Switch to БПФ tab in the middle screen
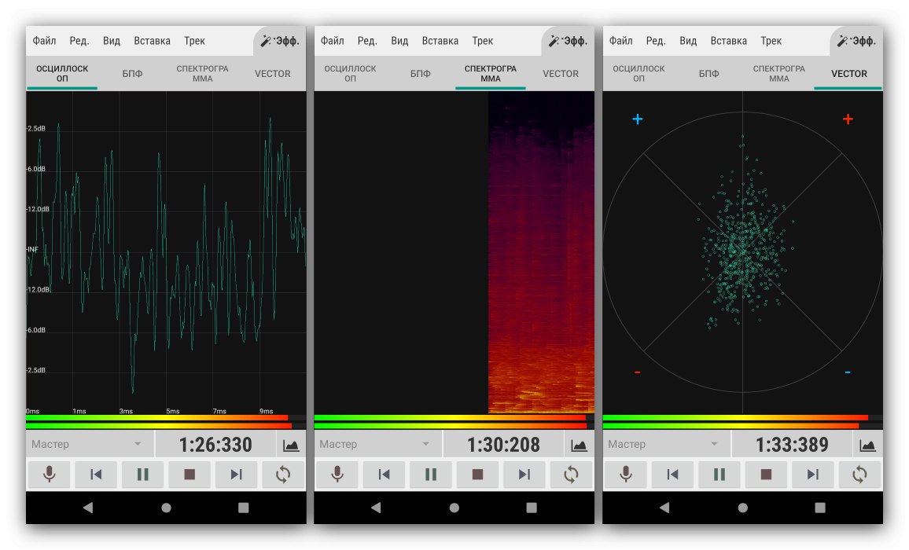The width and height of the screenshot is (909, 550). point(421,74)
